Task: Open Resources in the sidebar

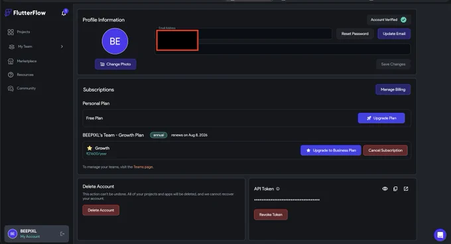Action: tap(25, 75)
